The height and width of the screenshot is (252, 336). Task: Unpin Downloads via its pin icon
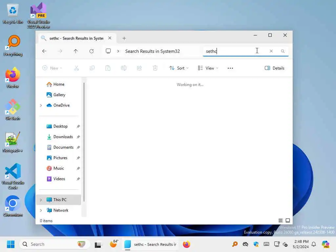pyautogui.click(x=78, y=137)
